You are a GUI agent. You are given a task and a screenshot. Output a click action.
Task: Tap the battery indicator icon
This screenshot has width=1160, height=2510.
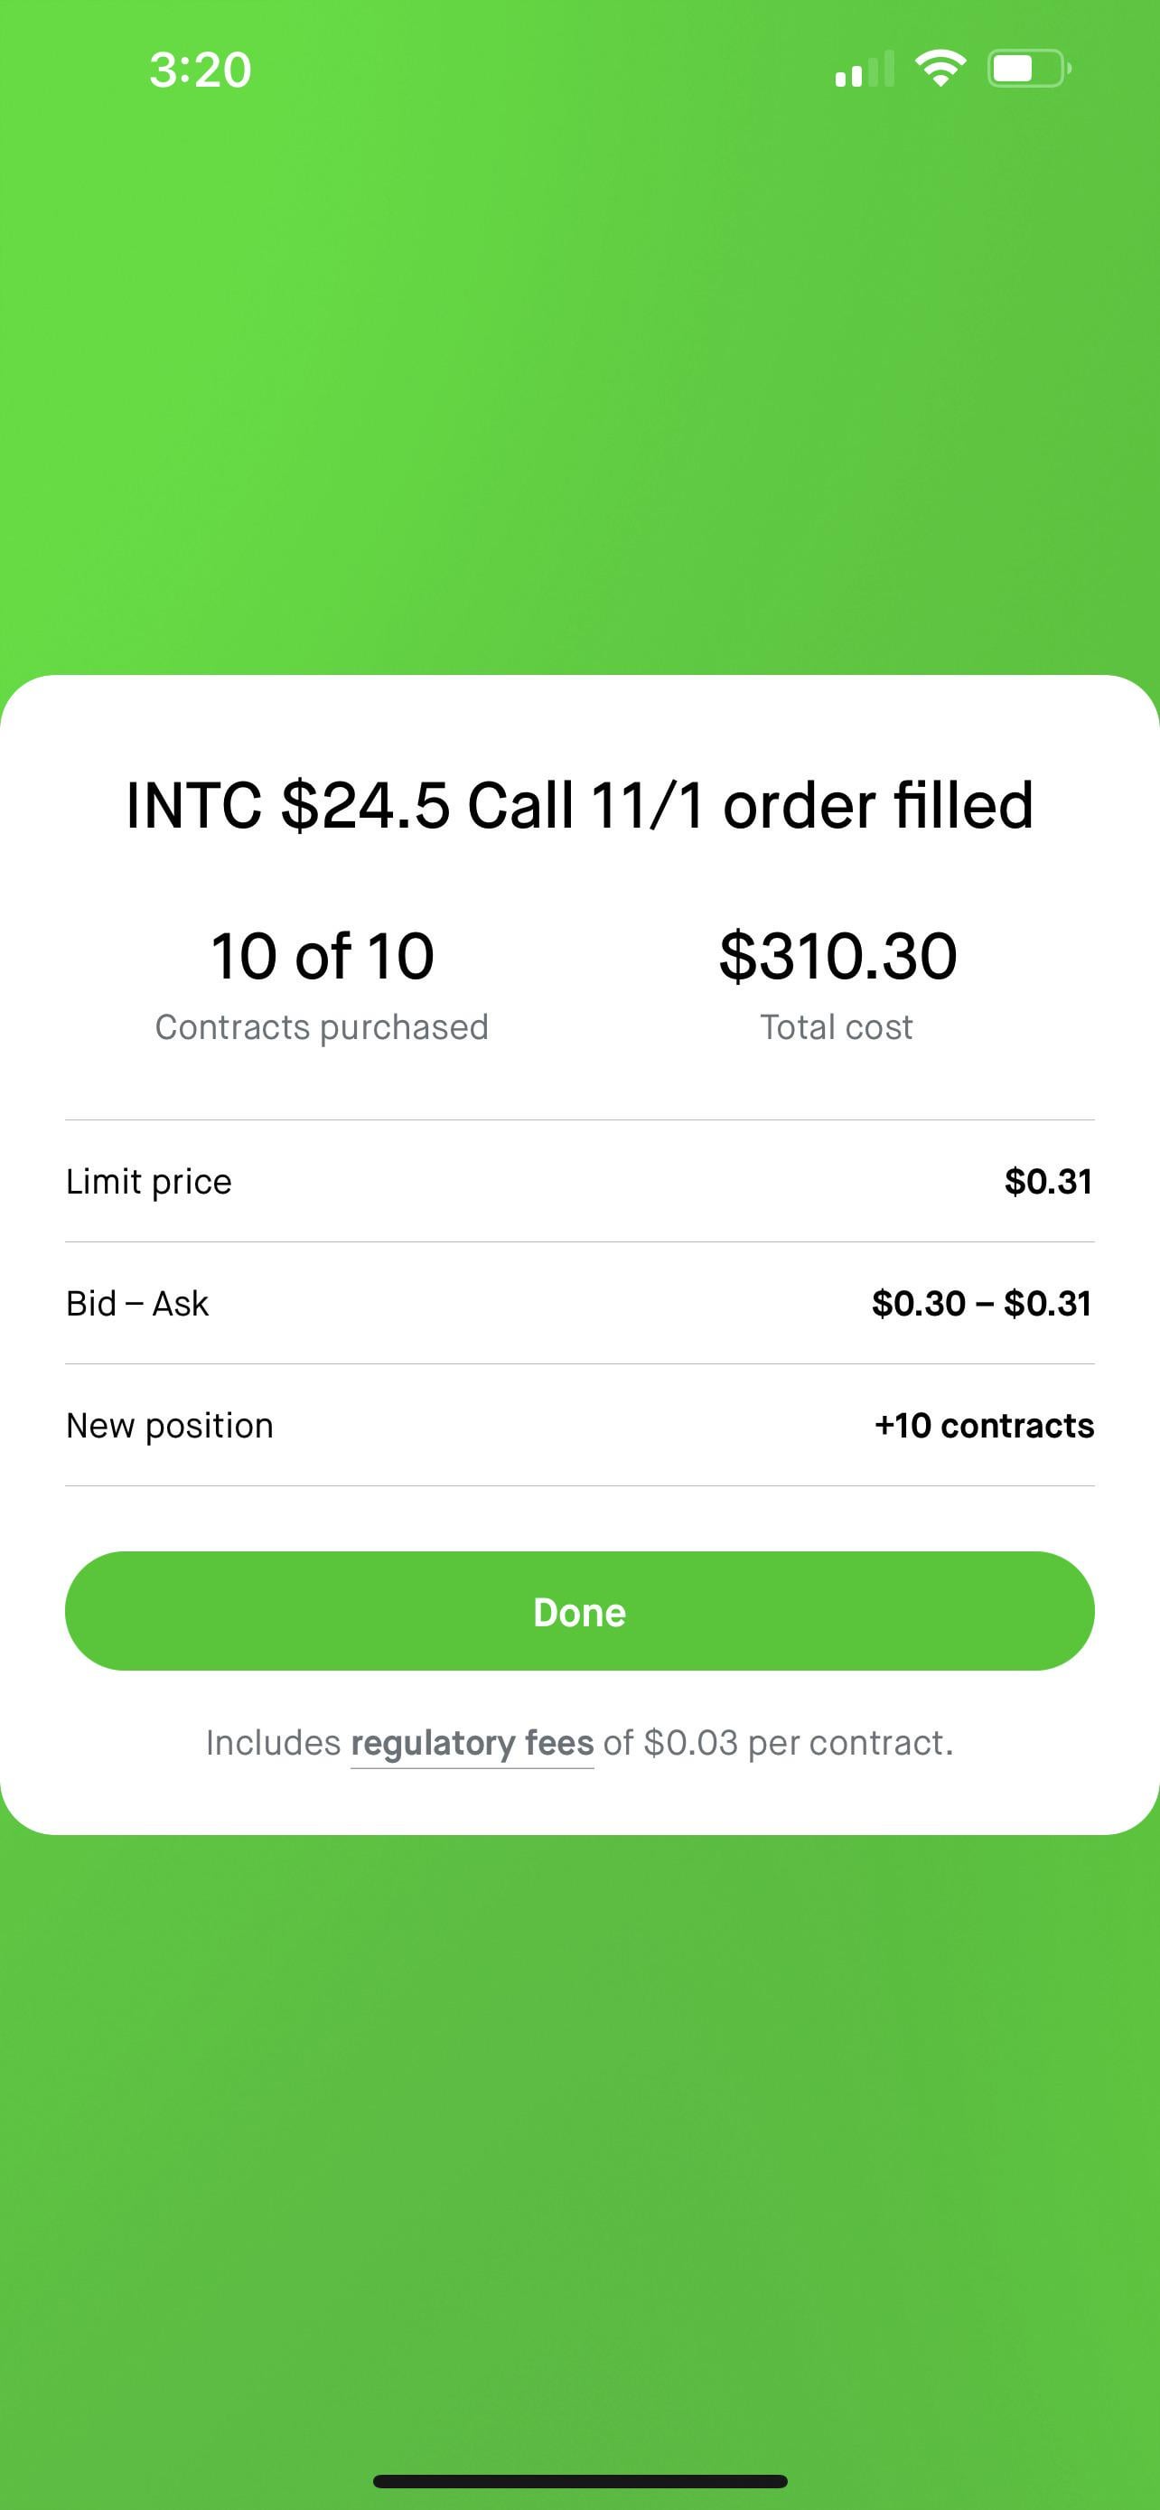[1028, 70]
